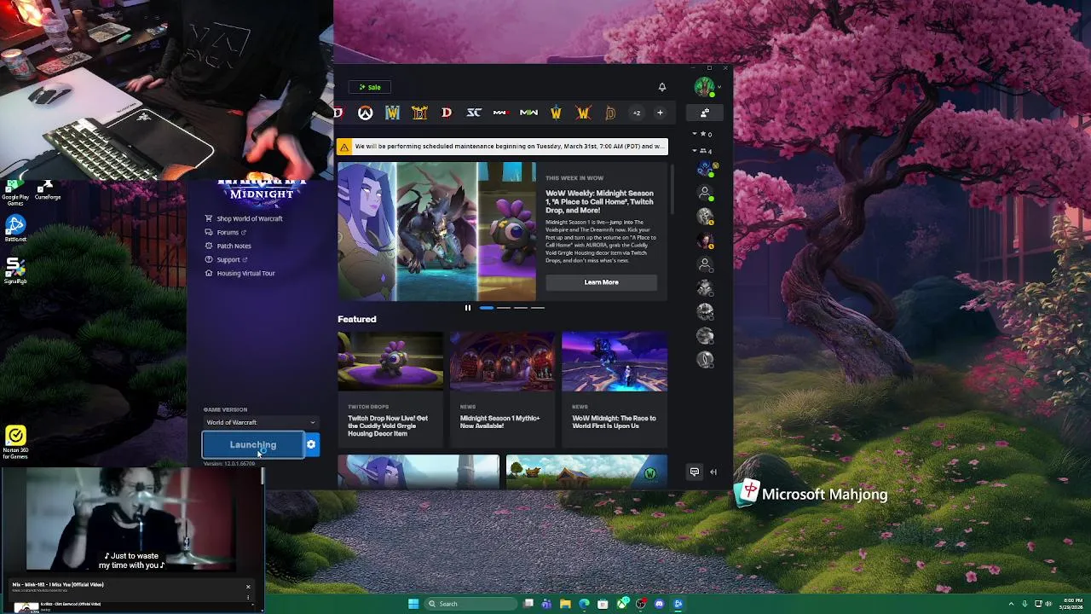Open the WoW Forums link
This screenshot has height=614, width=1091.
226,232
